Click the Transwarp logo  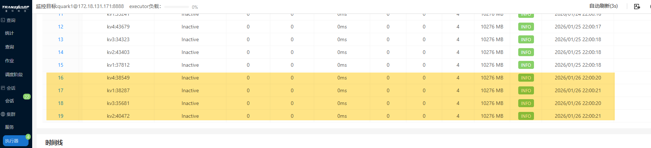16,8
